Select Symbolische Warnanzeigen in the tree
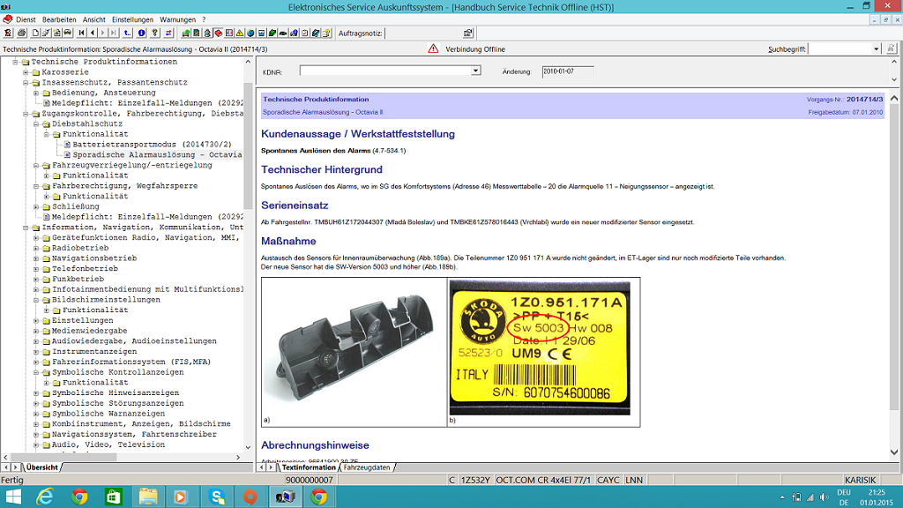Screen dimensions: 903x508 pos(108,415)
